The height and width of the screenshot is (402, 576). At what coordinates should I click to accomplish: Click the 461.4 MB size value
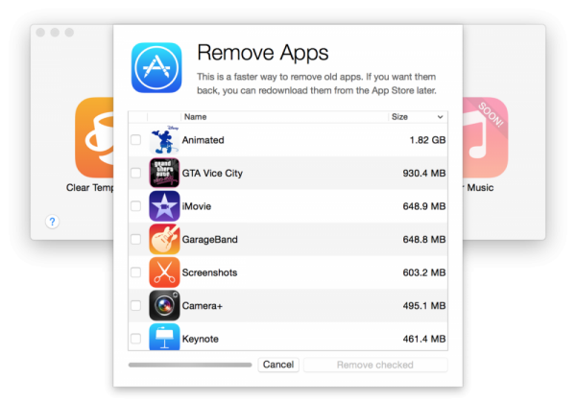coord(424,339)
